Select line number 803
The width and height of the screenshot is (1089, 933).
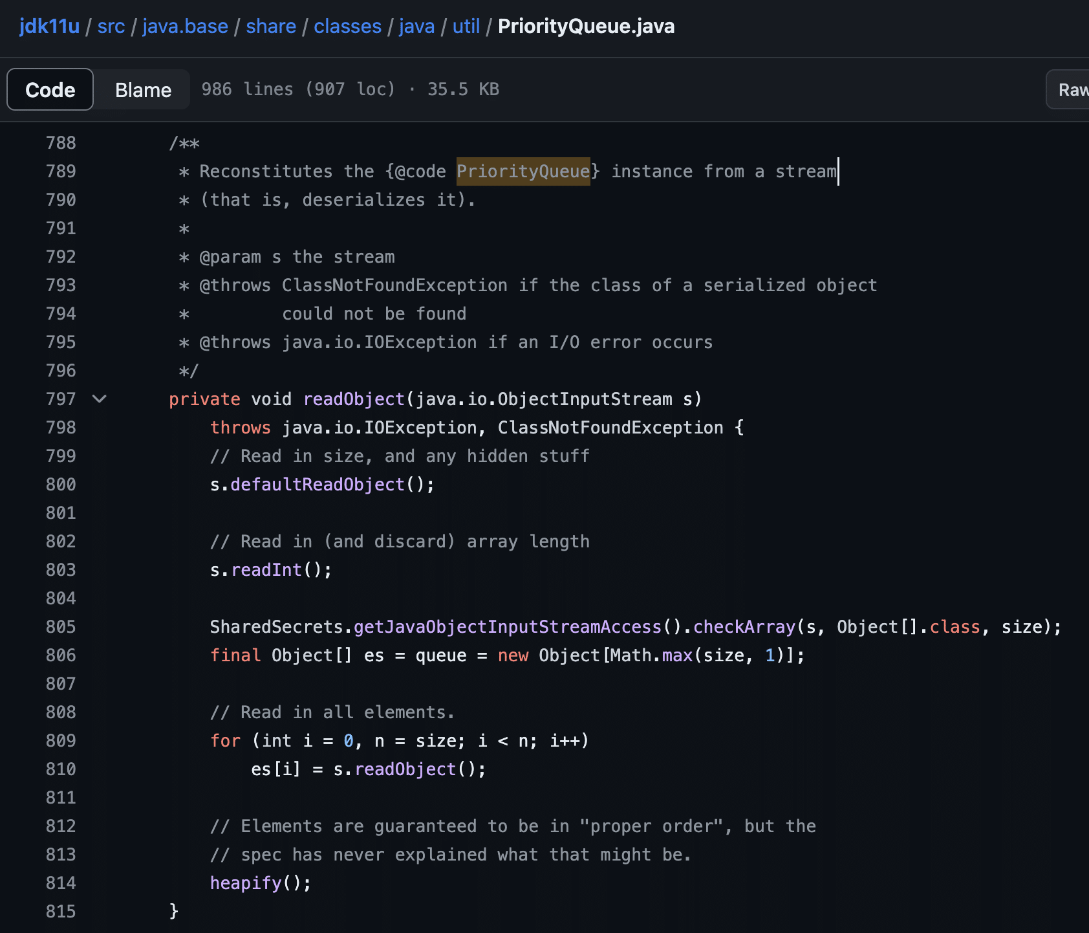61,569
